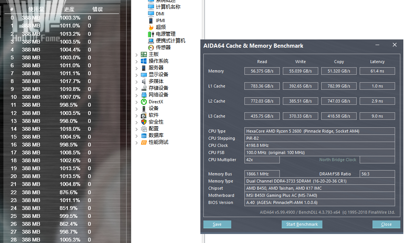
Task: Open the 超频 flame icon
Action: coord(151,27)
